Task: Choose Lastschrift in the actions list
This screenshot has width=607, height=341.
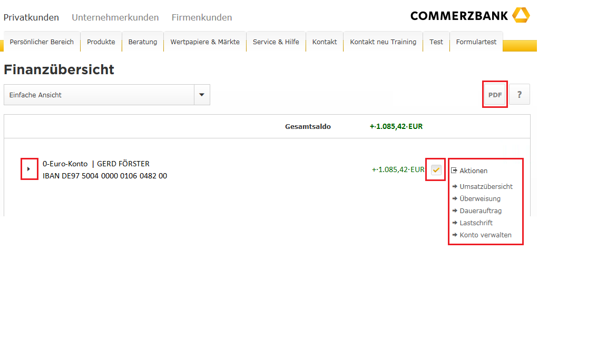Action: tap(476, 223)
